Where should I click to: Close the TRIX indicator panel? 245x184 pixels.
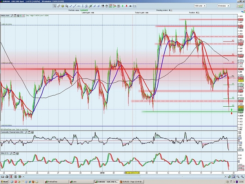(17, 153)
